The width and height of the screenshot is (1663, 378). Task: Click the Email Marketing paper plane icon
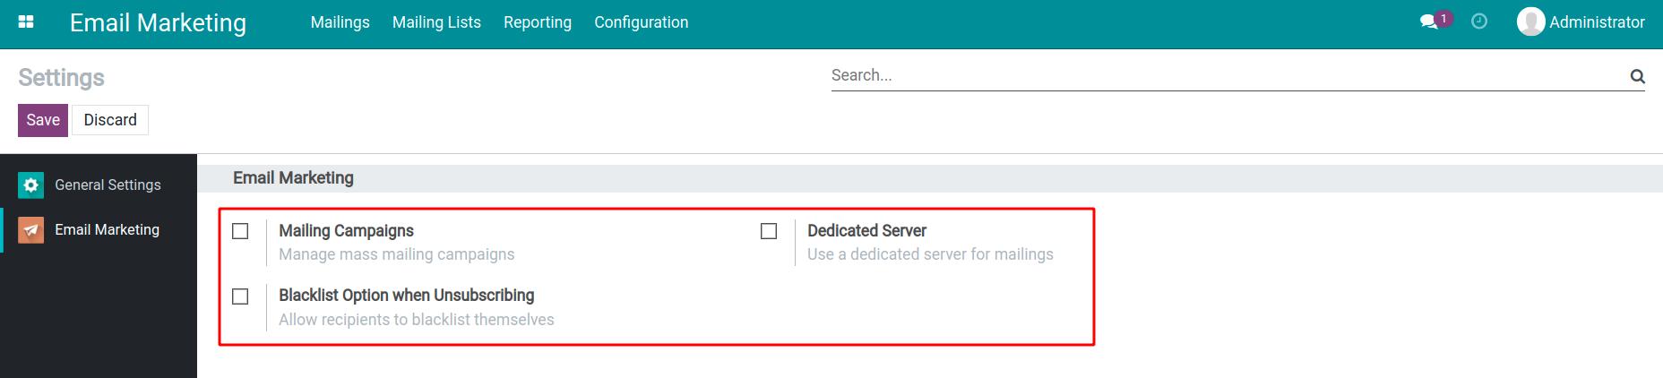pos(31,230)
